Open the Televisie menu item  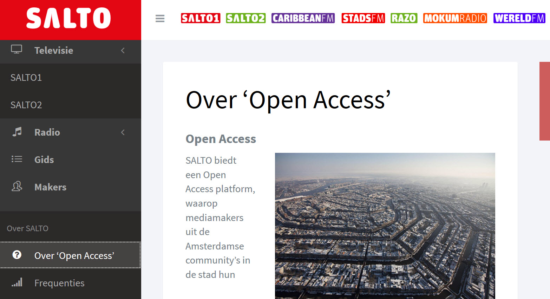pyautogui.click(x=71, y=51)
